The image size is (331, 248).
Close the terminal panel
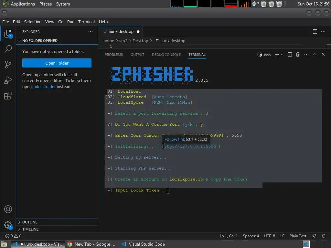coord(323,54)
